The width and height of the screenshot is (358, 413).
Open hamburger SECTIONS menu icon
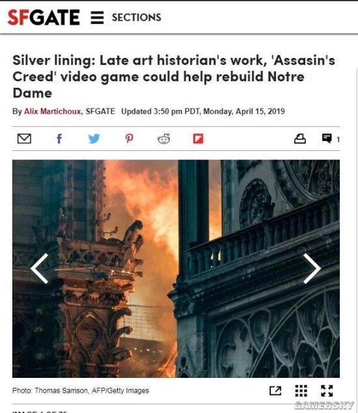pos(97,18)
